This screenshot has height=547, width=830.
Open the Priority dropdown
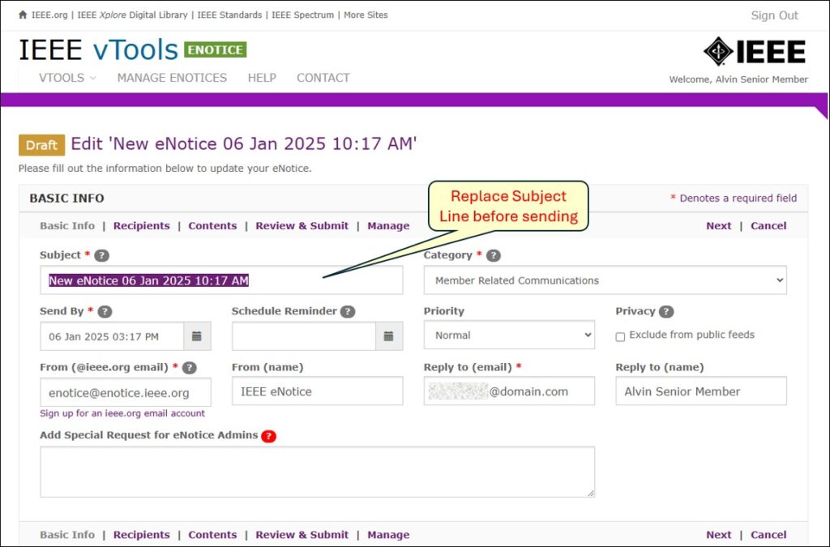[x=509, y=335]
